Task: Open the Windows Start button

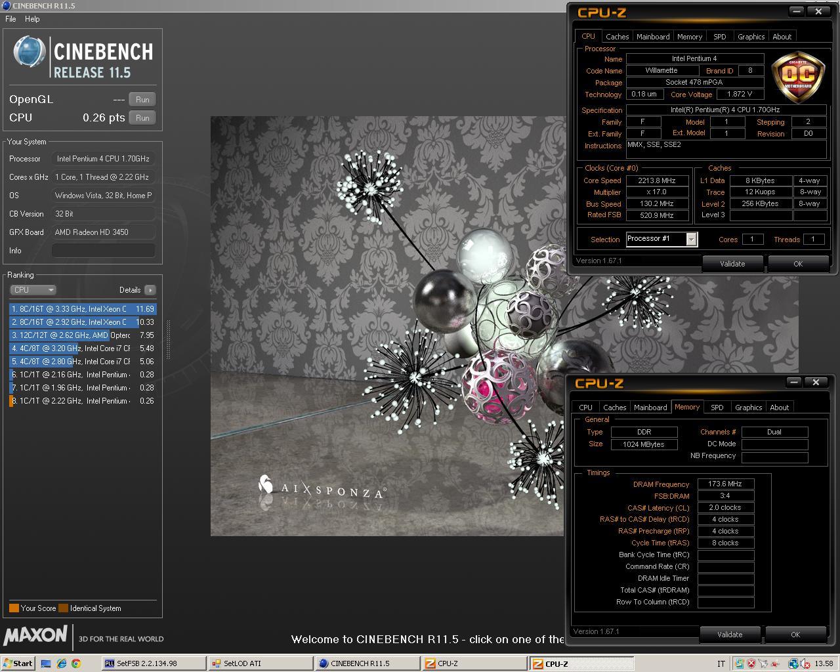Action: coord(18,663)
